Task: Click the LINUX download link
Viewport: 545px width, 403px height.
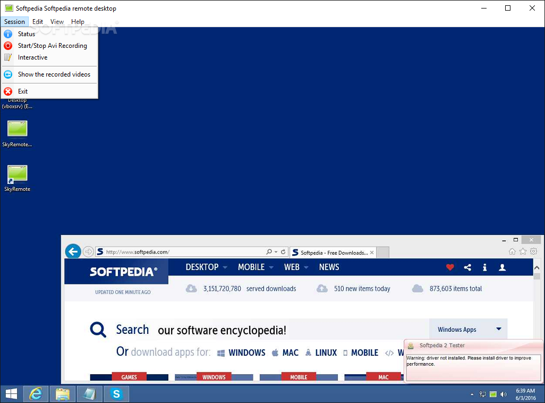Action: click(x=321, y=353)
